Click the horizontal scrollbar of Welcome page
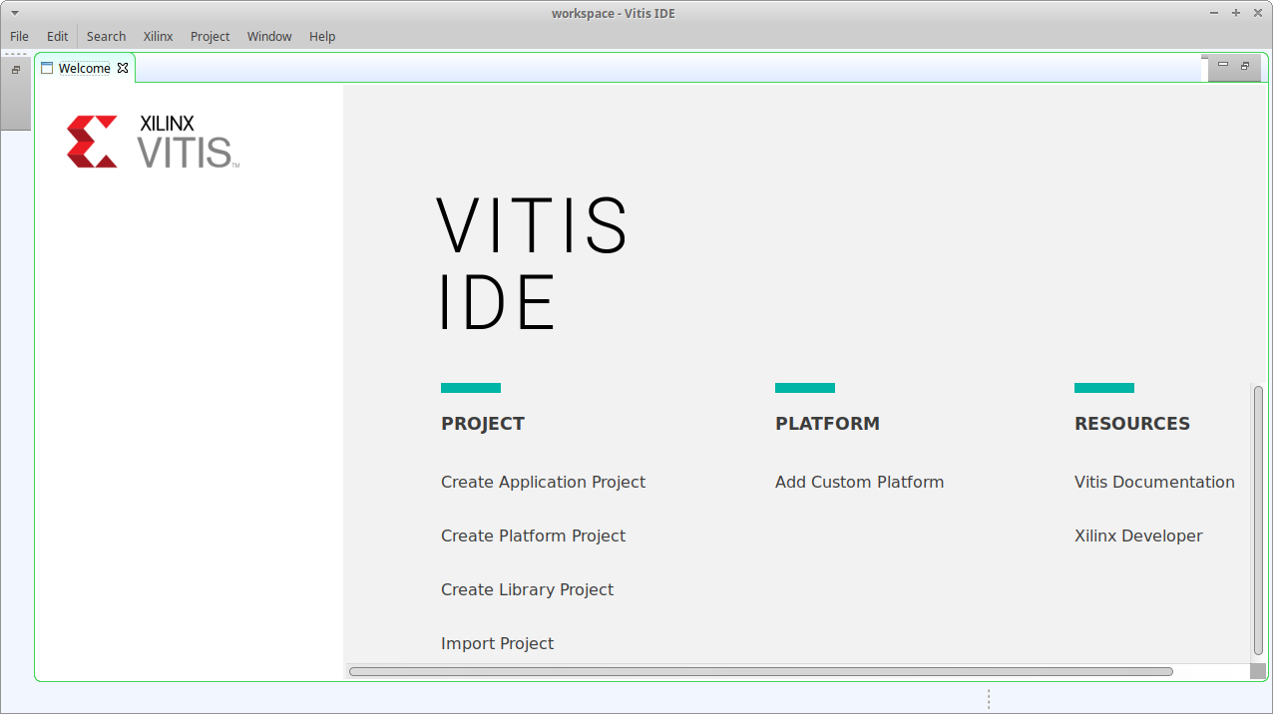1273x714 pixels. (760, 671)
